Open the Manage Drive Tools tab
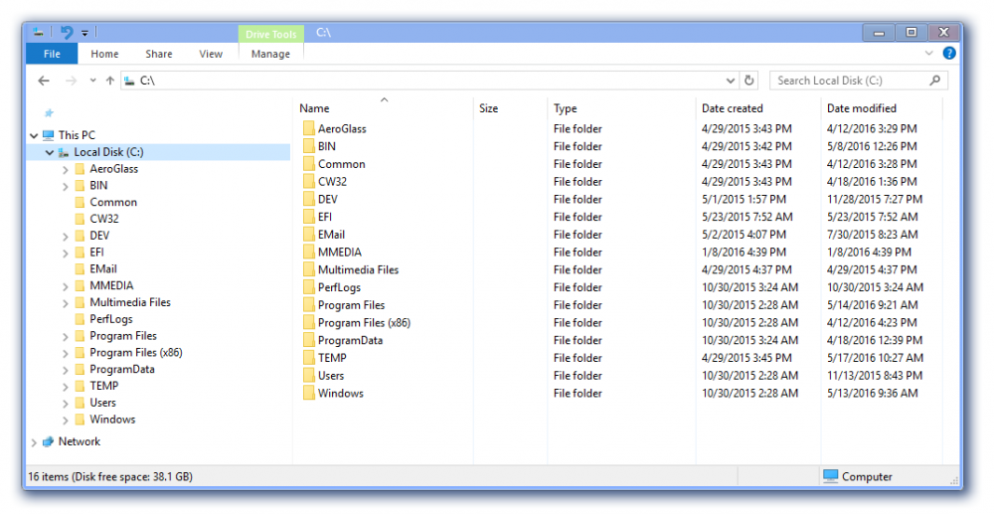 pyautogui.click(x=270, y=54)
